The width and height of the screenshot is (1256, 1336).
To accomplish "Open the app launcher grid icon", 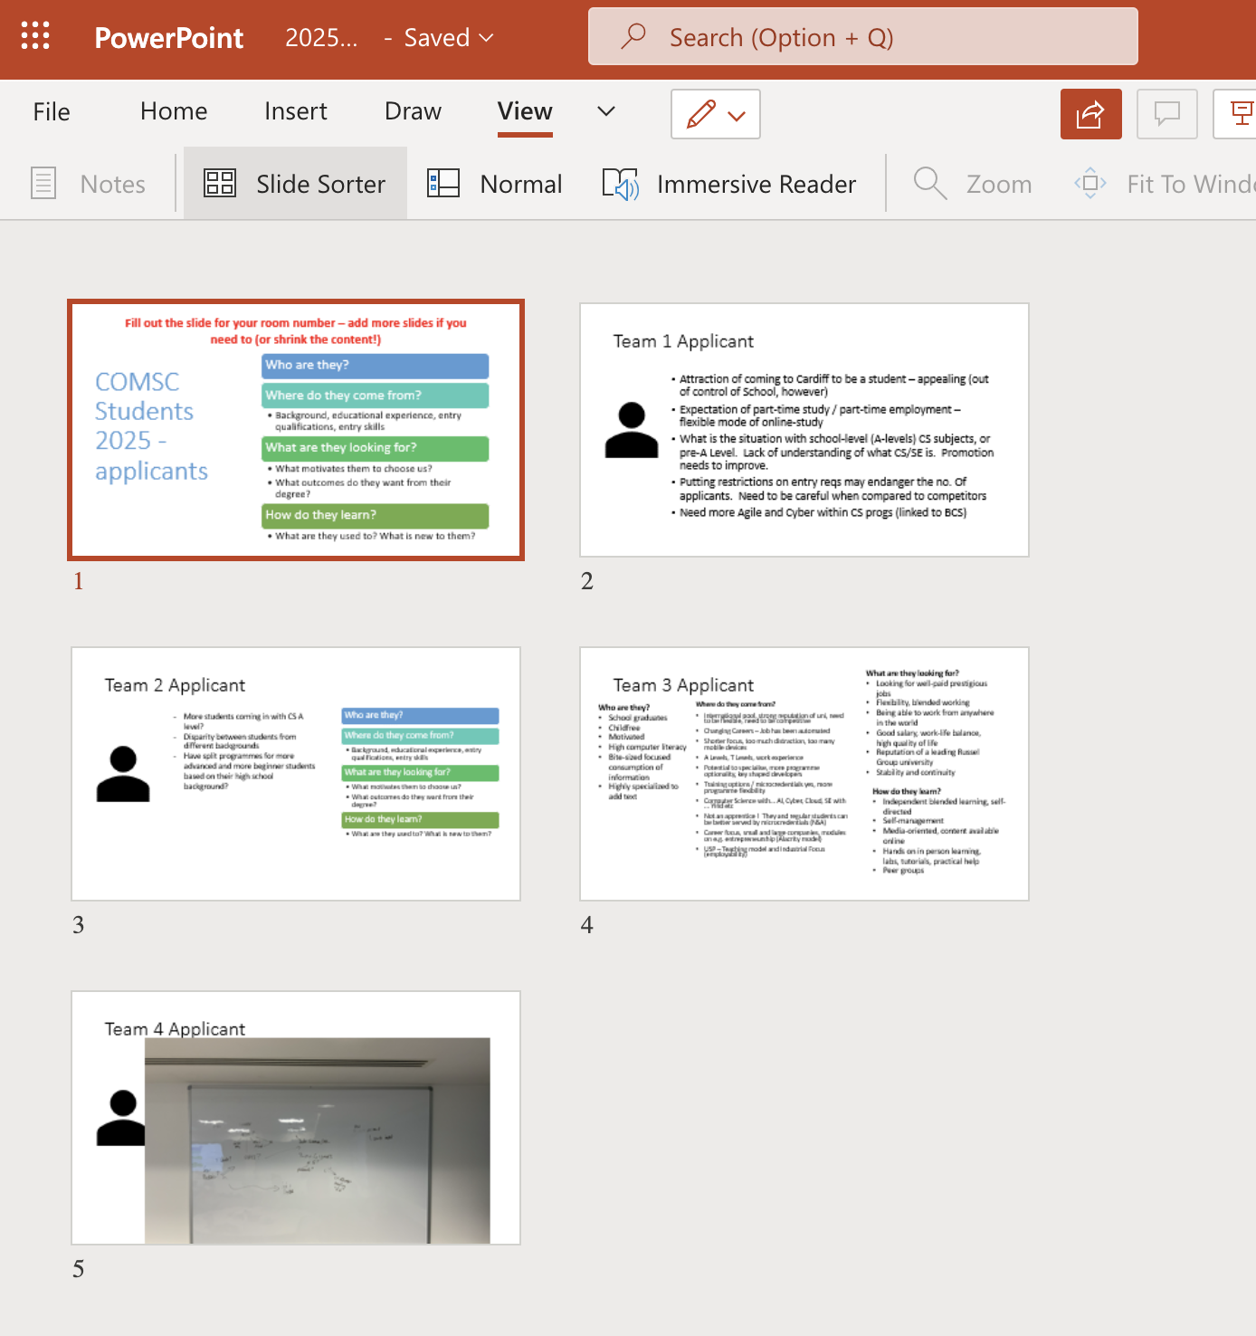I will 35,35.
